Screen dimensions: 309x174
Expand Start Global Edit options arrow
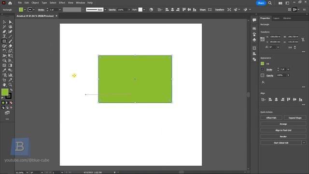(304, 143)
